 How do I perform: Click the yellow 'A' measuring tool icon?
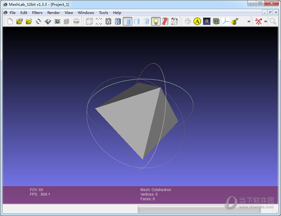point(197,21)
